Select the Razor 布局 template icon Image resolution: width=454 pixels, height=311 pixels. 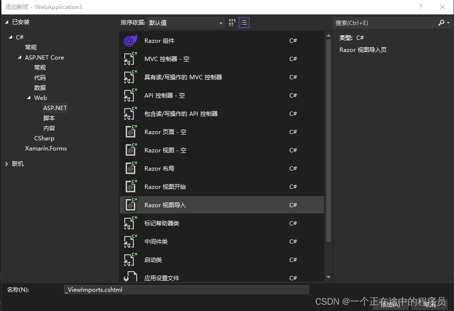click(x=130, y=168)
